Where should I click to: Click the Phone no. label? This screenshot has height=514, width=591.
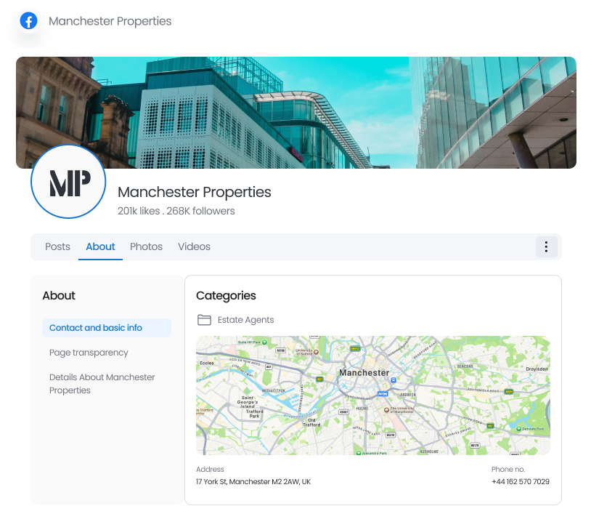508,470
